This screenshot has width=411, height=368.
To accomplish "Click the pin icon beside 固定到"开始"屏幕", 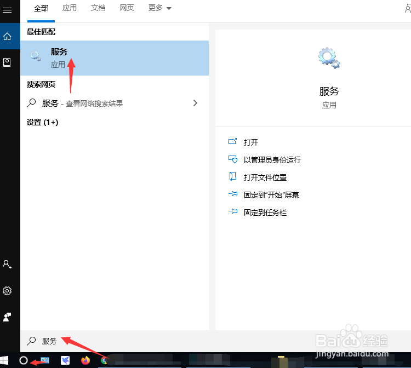I will (233, 194).
